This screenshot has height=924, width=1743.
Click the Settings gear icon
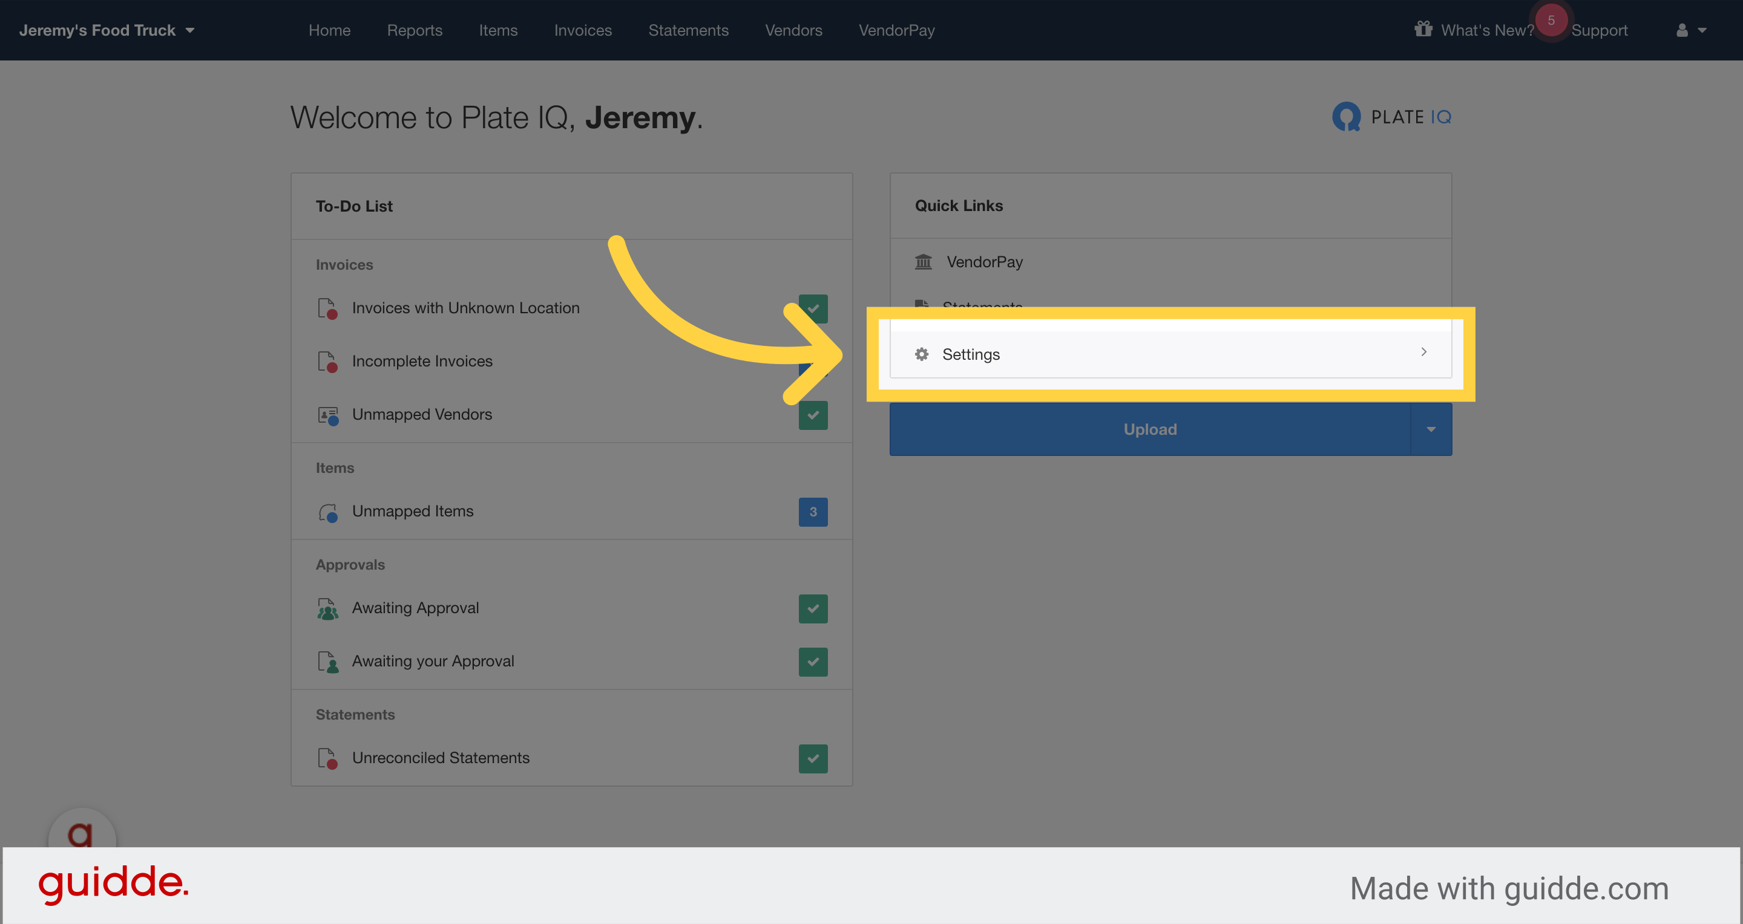click(x=922, y=354)
